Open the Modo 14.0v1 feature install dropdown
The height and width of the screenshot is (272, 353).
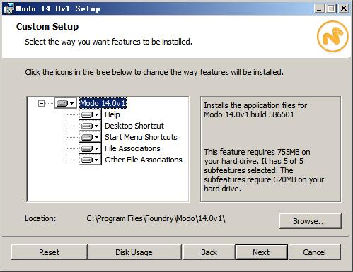click(x=66, y=103)
